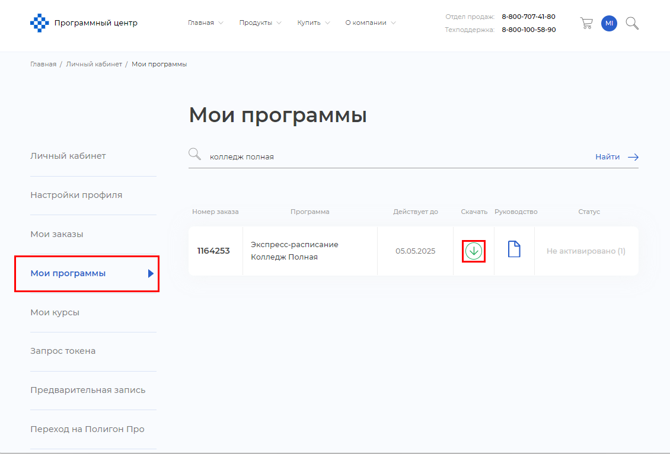Click the green download arrow icon
Image resolution: width=670 pixels, height=454 pixels.
click(473, 251)
